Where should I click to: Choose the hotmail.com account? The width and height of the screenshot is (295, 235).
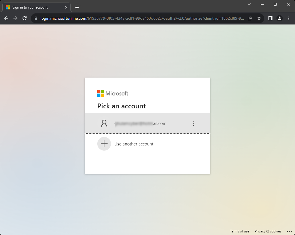[x=140, y=123]
